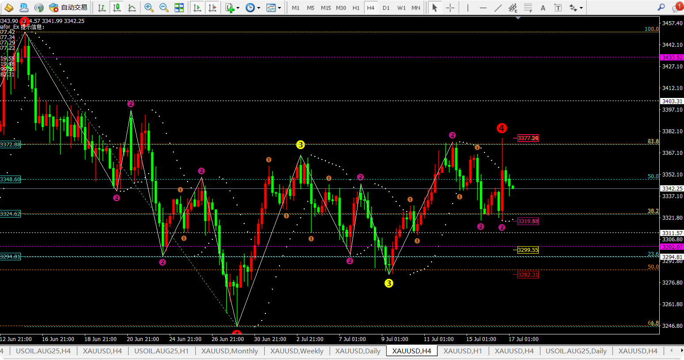Viewport: 684px width, 360px height.
Task: Click the left 3372.88 level label
Action: (10, 145)
